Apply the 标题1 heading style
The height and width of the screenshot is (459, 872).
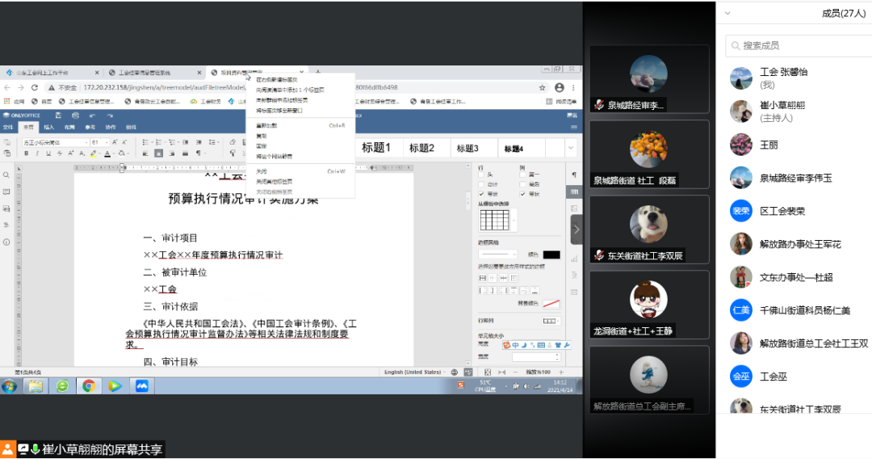375,148
